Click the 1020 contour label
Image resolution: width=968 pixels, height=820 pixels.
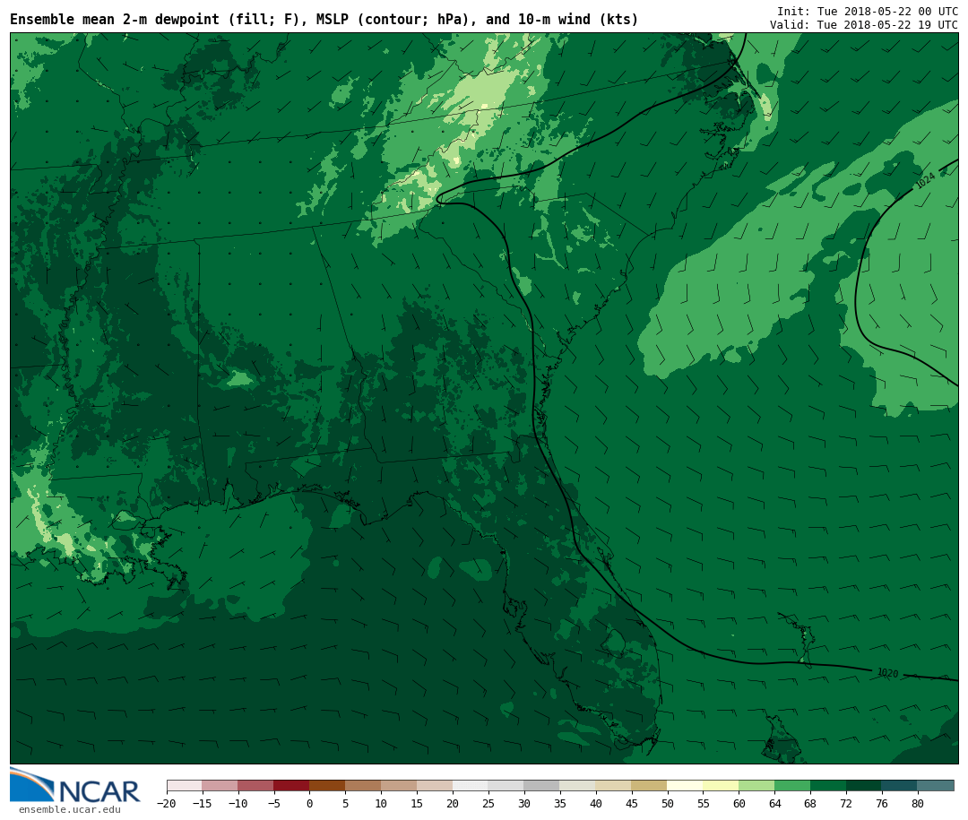coord(887,672)
